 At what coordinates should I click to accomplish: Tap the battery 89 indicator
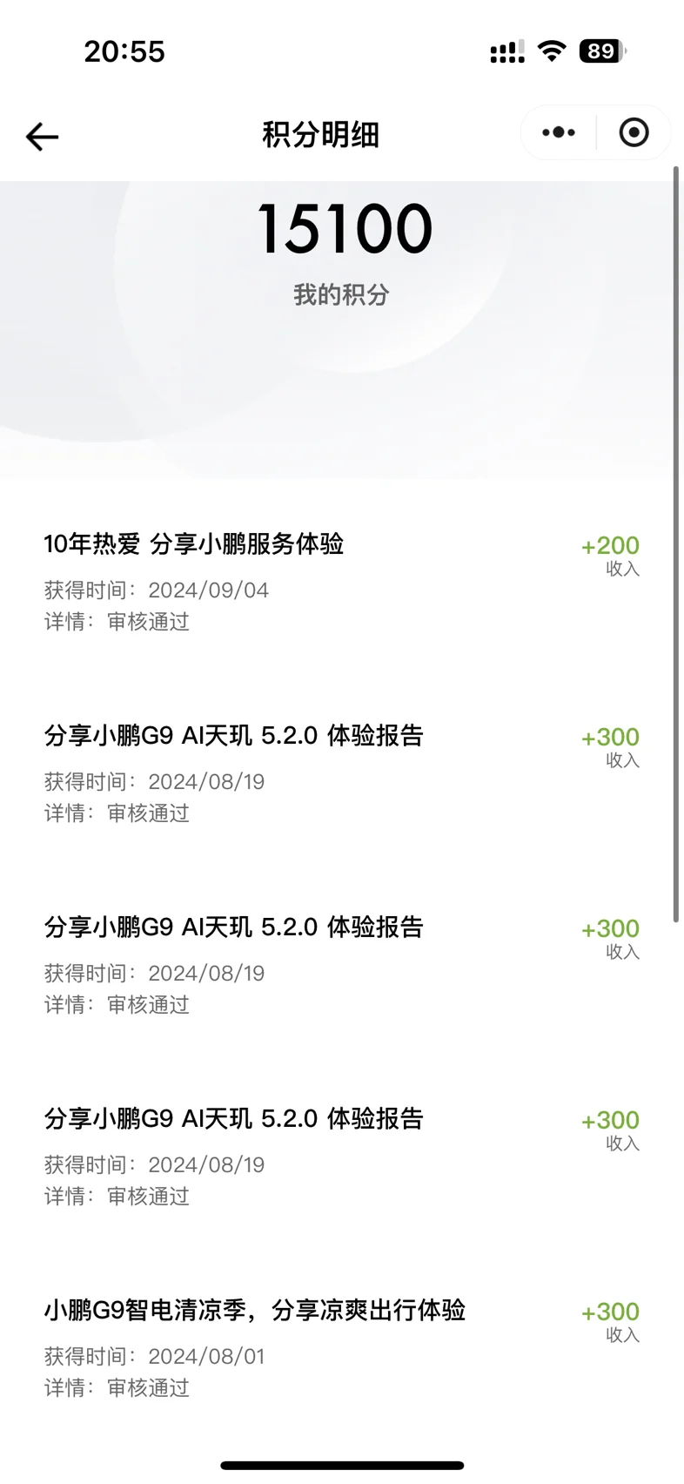click(602, 51)
